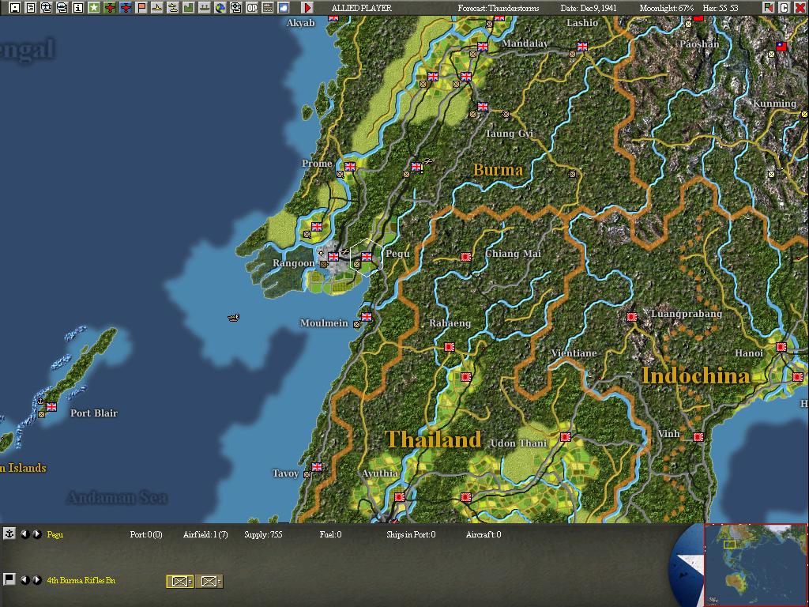This screenshot has height=607, width=809.
Task: Click the save game disk icon
Action: click(x=15, y=8)
